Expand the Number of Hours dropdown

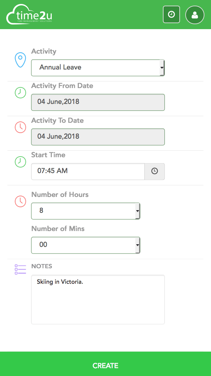click(x=85, y=211)
